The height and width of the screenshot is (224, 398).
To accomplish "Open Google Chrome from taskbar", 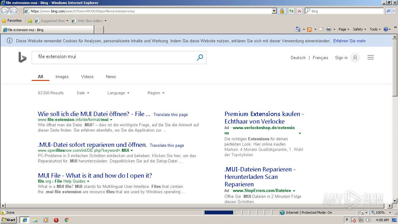I will pyautogui.click(x=67, y=220).
